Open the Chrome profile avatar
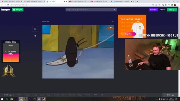 tap(175, 5)
